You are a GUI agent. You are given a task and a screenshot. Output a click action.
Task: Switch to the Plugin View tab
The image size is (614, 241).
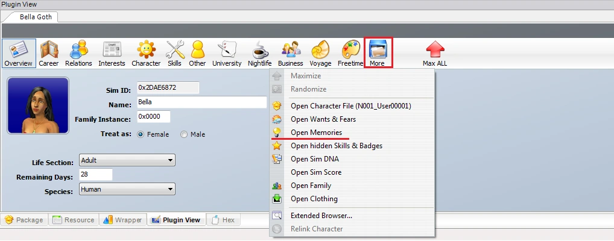click(x=176, y=220)
